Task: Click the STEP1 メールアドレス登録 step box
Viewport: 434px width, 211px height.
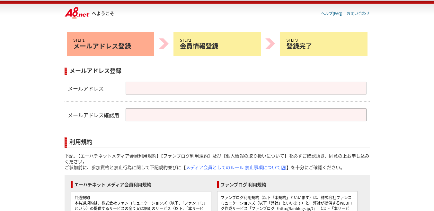Action: tap(111, 44)
